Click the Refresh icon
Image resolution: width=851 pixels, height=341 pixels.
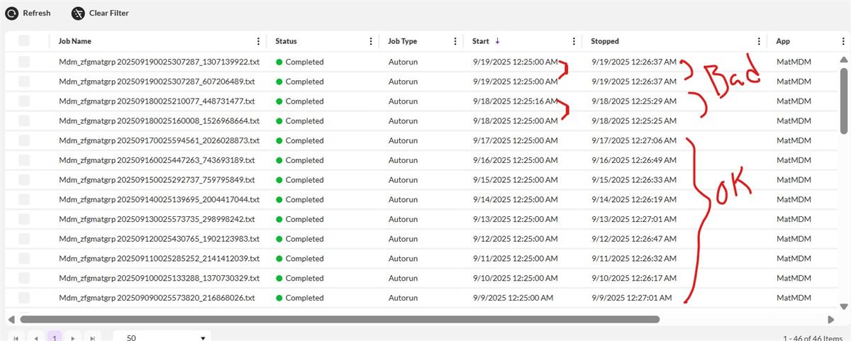11,13
